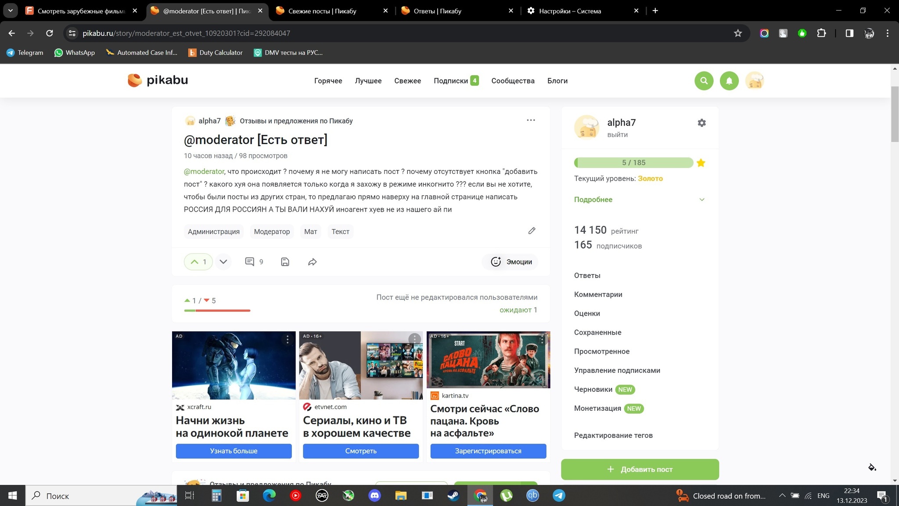Open the Эмоции reactions picker
The height and width of the screenshot is (506, 899).
tap(511, 262)
